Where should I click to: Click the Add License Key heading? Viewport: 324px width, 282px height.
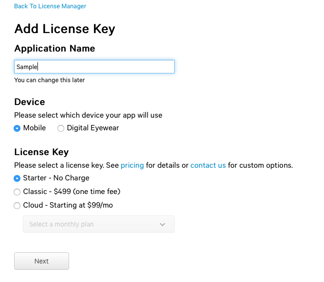(x=65, y=29)
